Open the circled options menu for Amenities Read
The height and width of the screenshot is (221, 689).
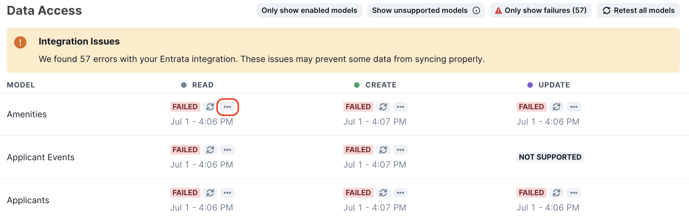[x=227, y=107]
